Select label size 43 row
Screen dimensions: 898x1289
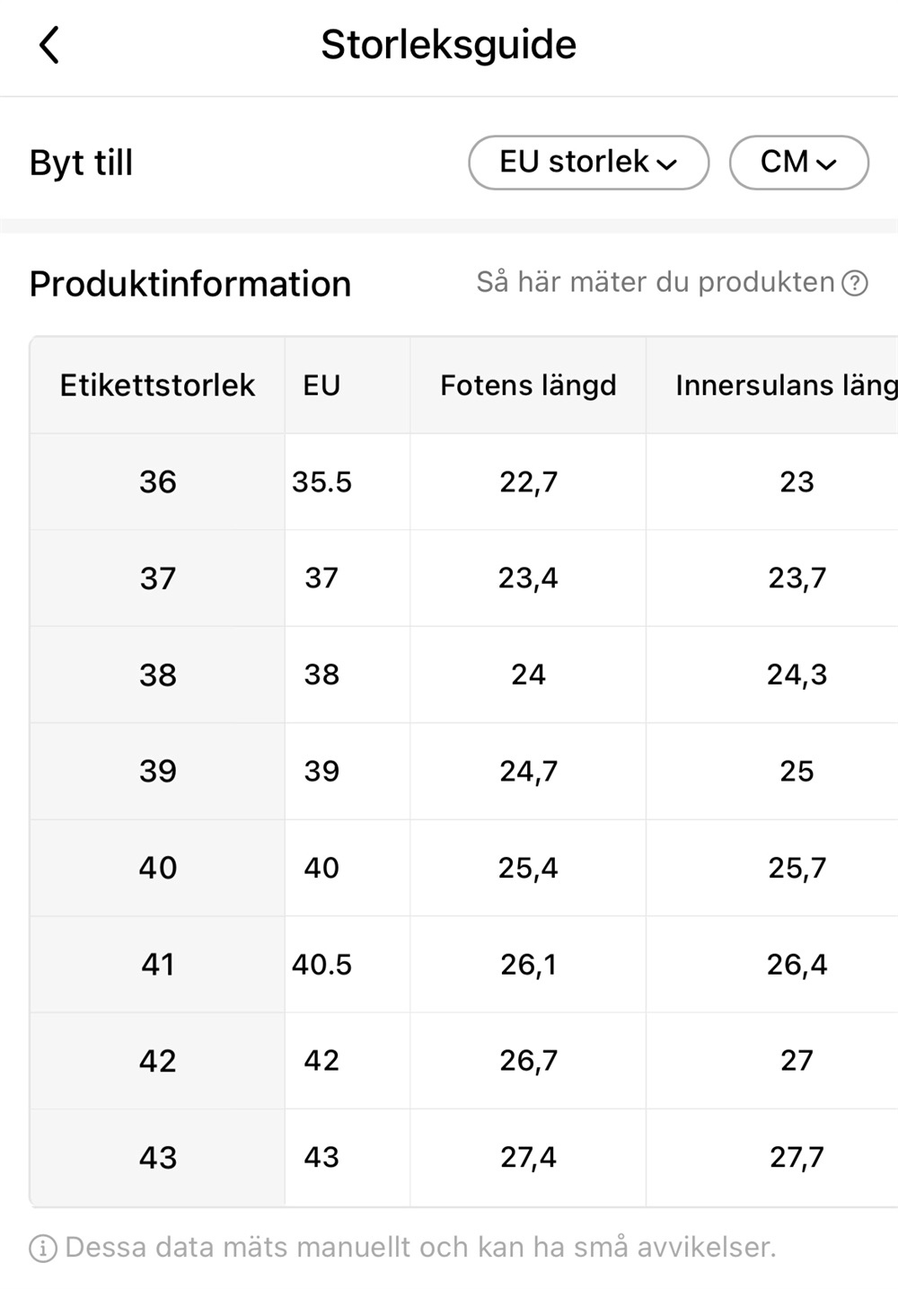(157, 1158)
